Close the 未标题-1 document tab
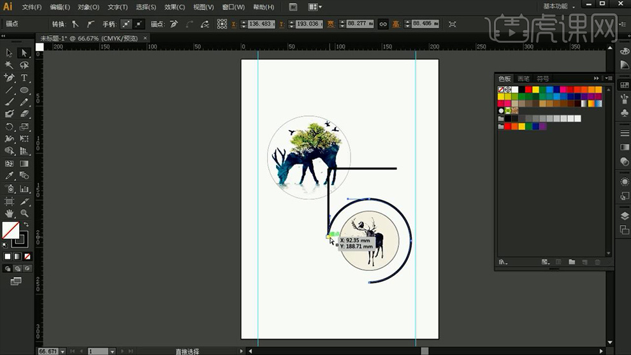 click(145, 38)
